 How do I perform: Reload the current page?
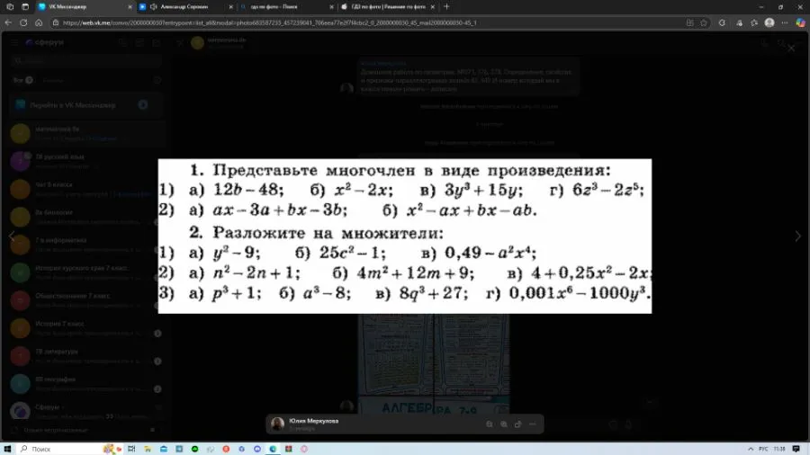pyautogui.click(x=23, y=22)
